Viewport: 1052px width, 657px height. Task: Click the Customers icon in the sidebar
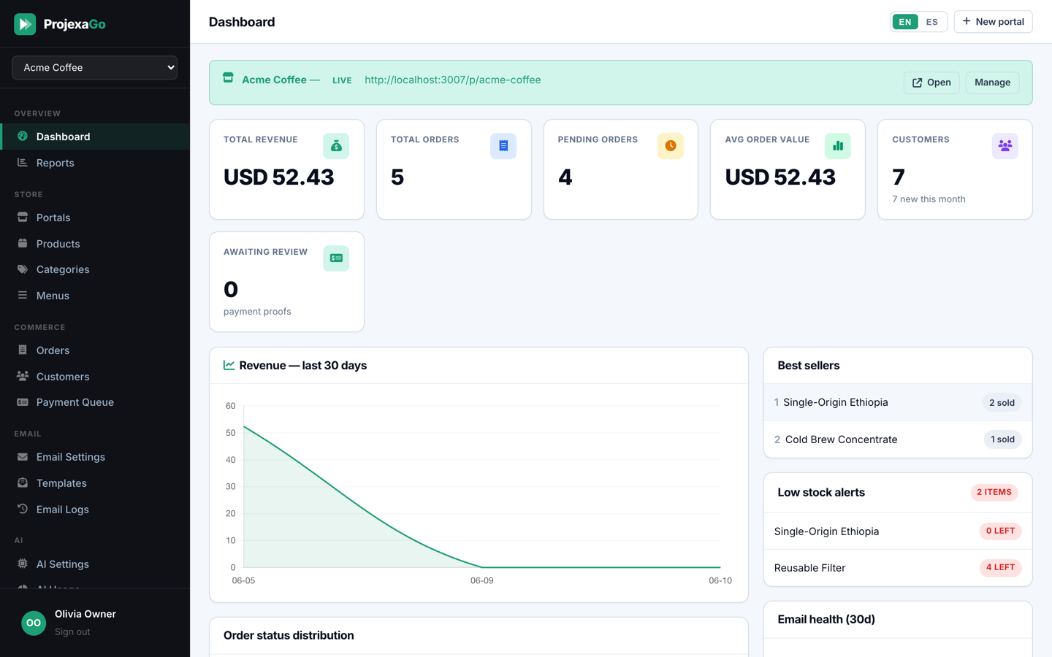coord(23,376)
